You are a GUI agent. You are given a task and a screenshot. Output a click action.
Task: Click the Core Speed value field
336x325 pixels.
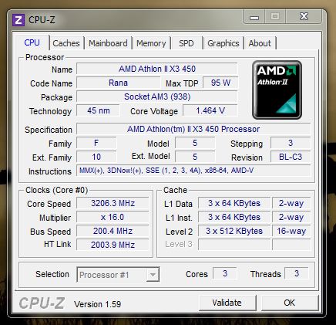point(113,203)
